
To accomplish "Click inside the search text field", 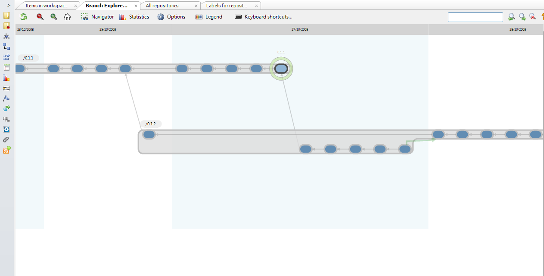I will tap(475, 17).
